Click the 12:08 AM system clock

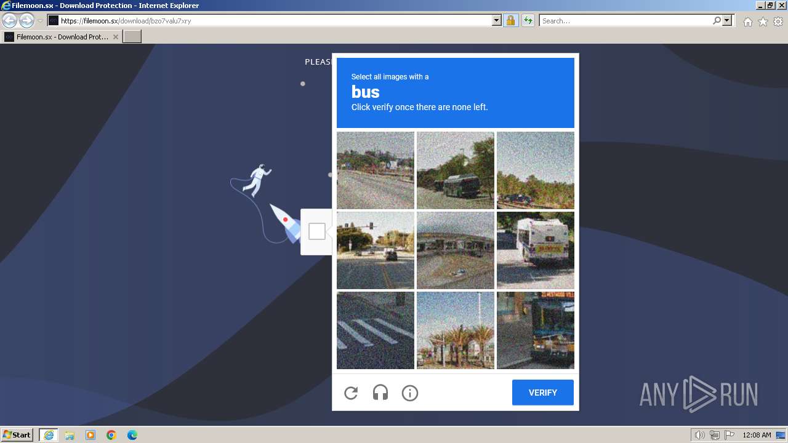(x=757, y=435)
